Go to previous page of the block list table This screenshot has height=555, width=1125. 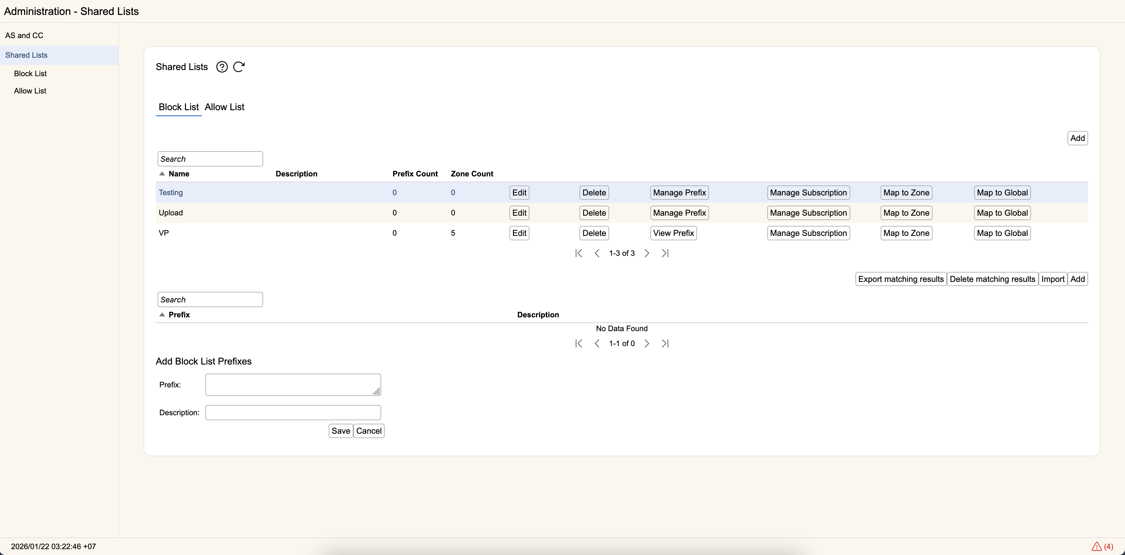[x=597, y=253]
